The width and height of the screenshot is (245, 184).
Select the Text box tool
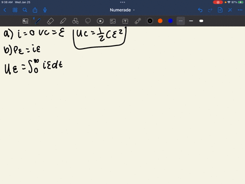pos(125,21)
